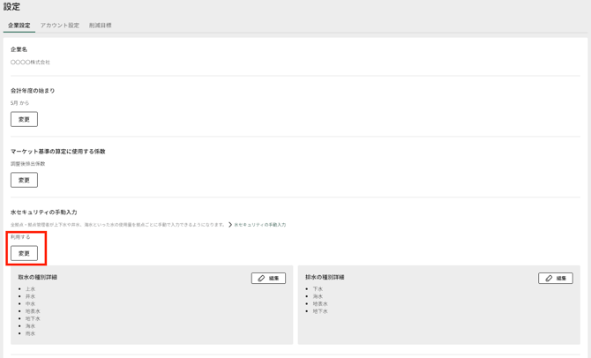
Task: Click the 利用する status text
Action: (x=20, y=237)
